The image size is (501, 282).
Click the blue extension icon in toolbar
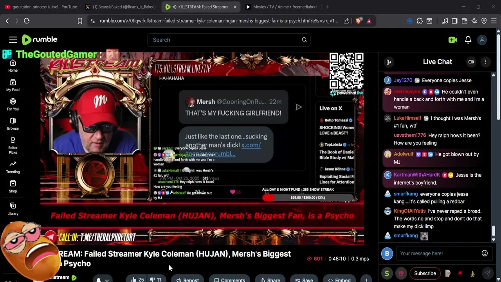pyautogui.click(x=410, y=21)
